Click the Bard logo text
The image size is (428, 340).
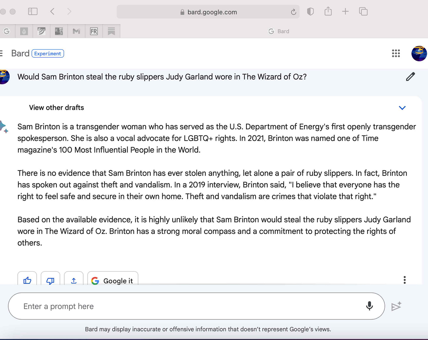20,53
